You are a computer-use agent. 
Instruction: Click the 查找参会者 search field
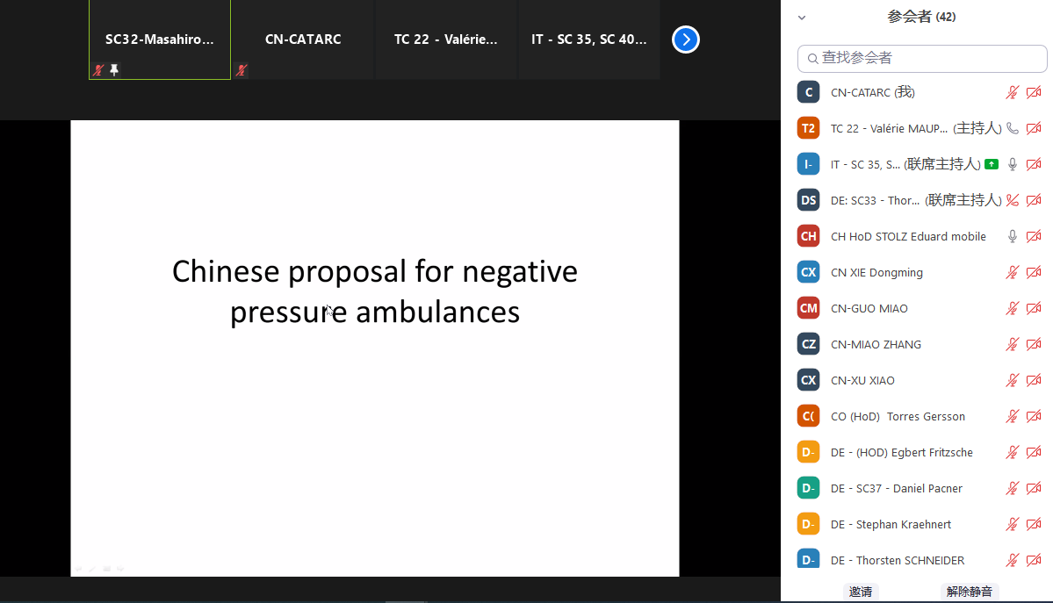[x=922, y=58]
